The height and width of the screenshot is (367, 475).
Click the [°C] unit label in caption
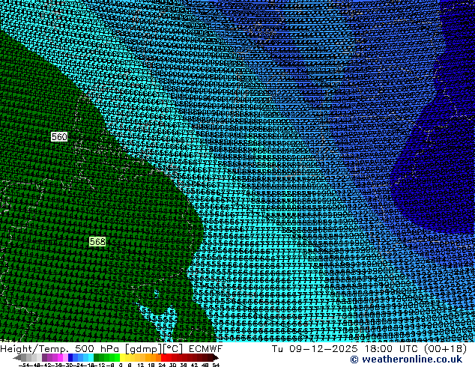click(173, 348)
